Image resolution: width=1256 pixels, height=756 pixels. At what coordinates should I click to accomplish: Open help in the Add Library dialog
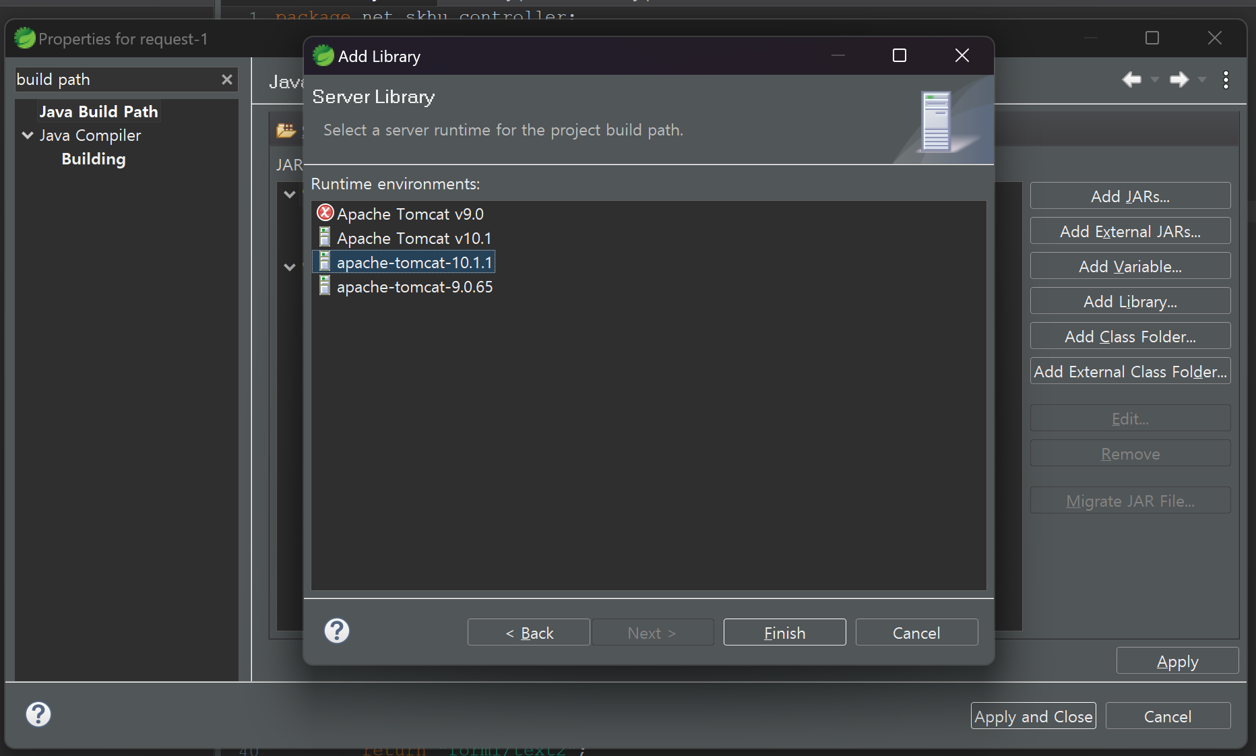337,631
